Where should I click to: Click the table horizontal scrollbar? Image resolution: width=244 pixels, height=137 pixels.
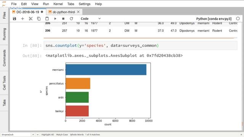[x=139, y=38]
